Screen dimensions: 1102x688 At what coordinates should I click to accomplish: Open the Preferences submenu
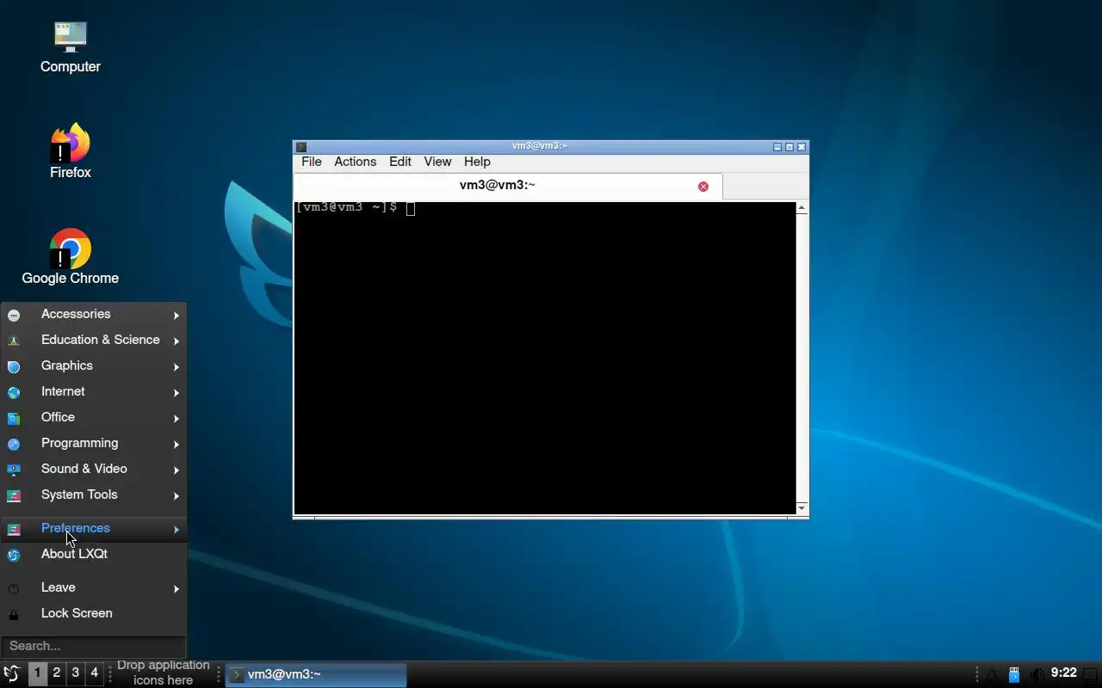(94, 529)
